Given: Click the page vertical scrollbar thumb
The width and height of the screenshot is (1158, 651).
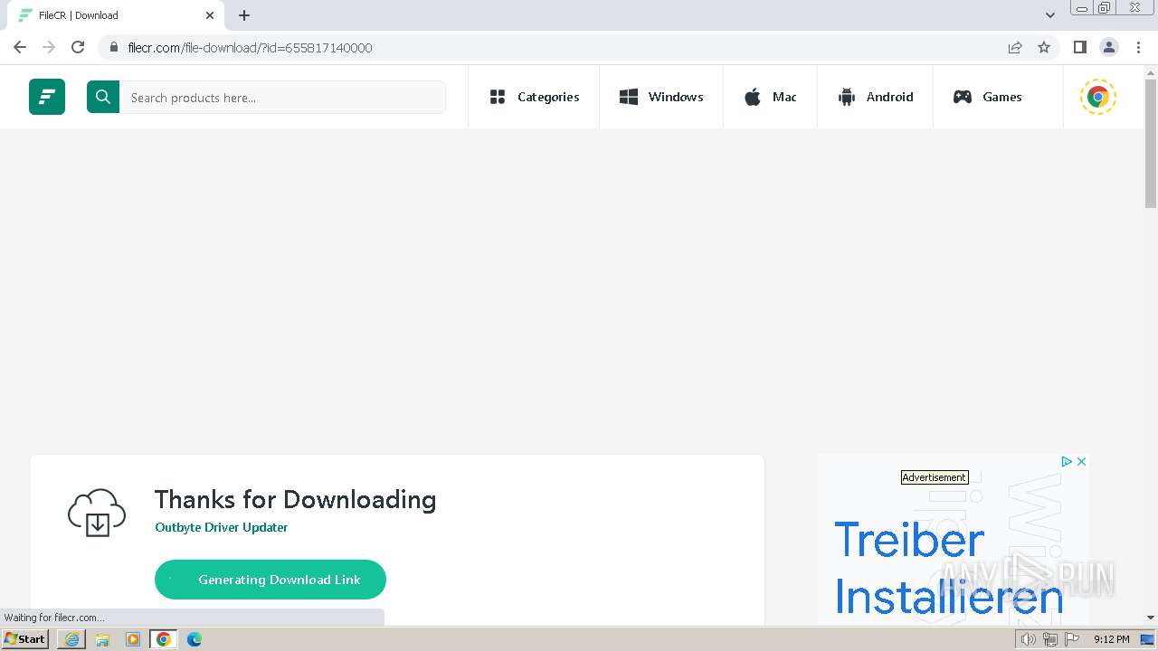Looking at the screenshot, I should pos(1151,144).
